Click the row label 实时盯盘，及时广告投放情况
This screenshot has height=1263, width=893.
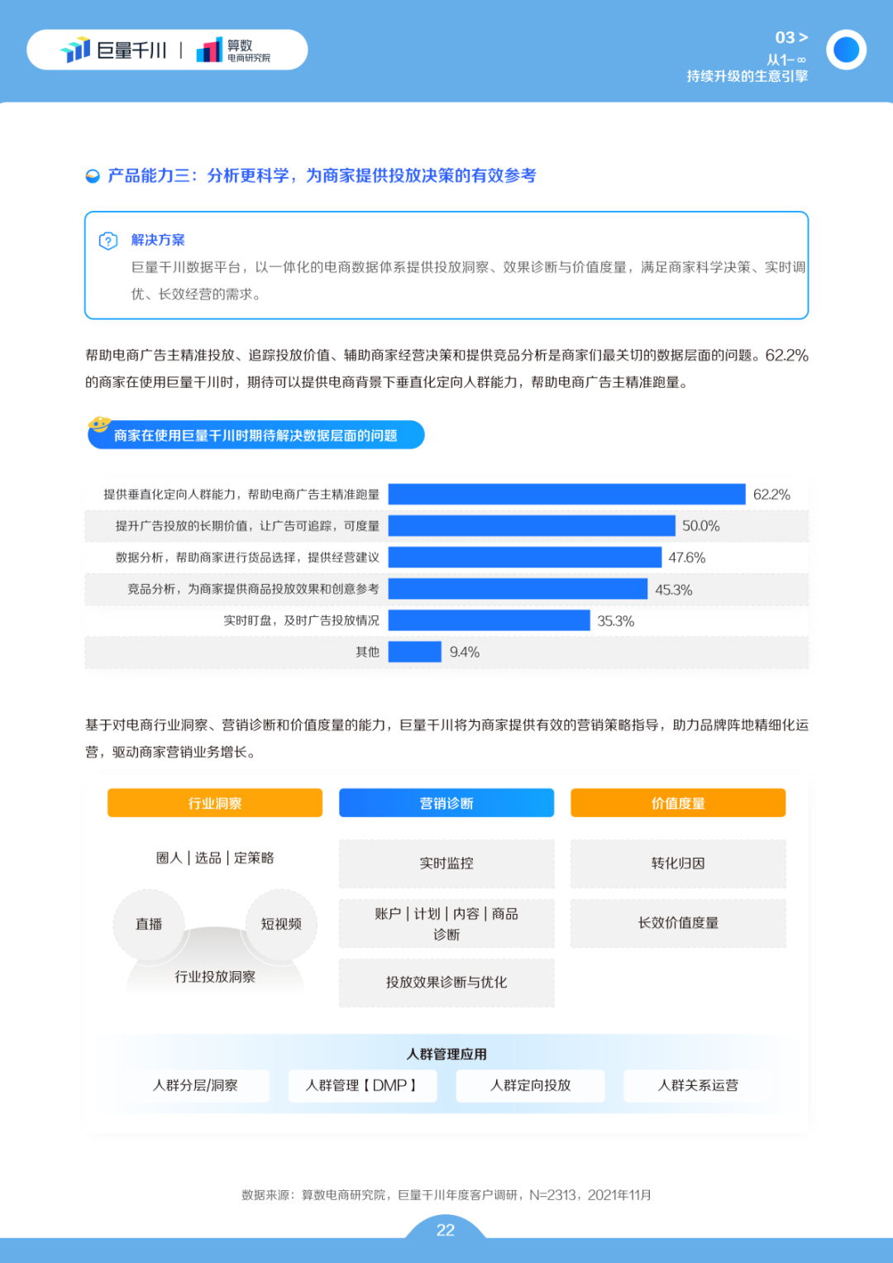coord(302,620)
